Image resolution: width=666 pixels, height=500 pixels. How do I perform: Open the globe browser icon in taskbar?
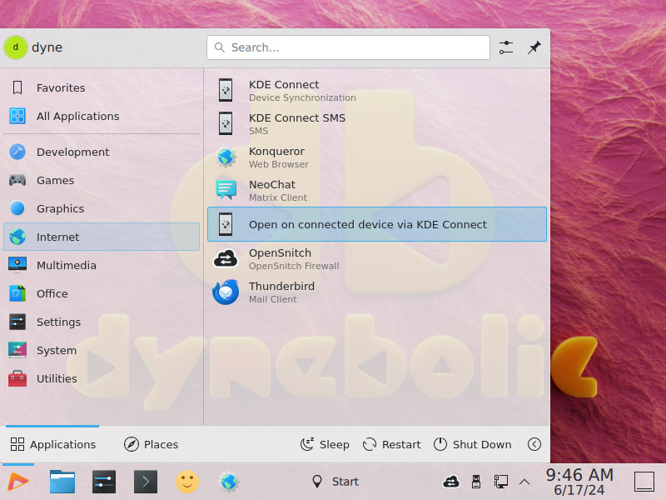pyautogui.click(x=229, y=482)
